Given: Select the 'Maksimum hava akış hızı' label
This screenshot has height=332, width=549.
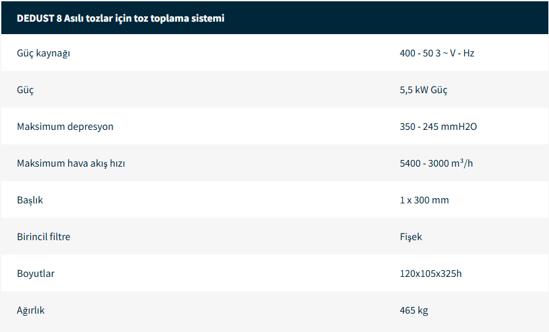Looking at the screenshot, I should tap(71, 163).
